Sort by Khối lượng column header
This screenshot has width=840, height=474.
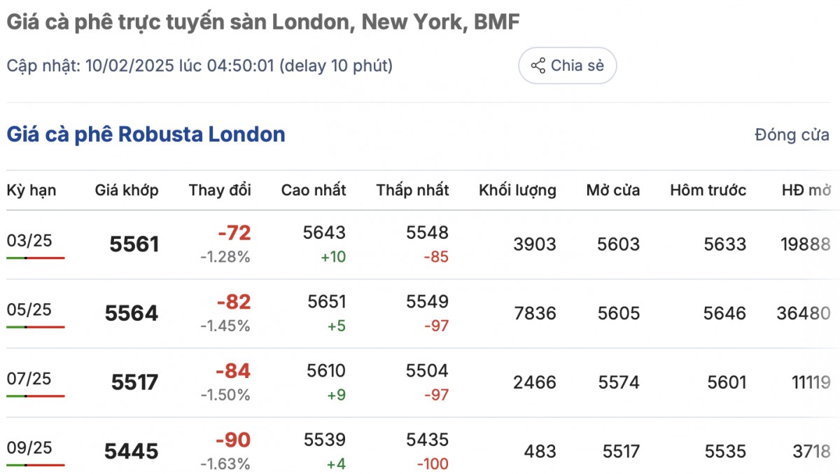(517, 190)
